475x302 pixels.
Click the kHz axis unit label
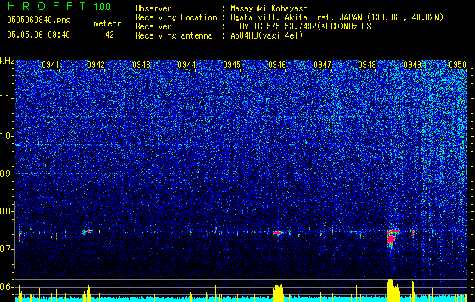tap(7, 61)
